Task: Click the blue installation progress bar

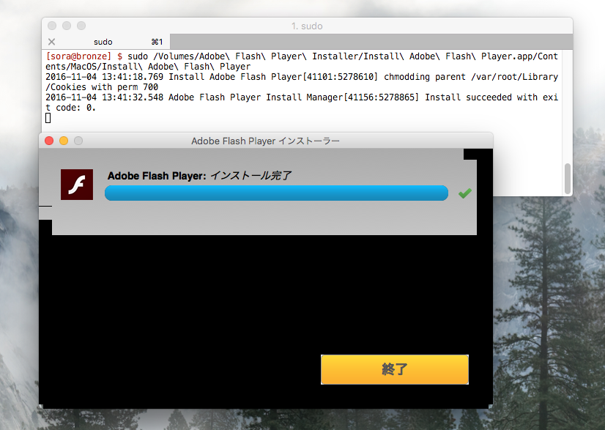Action: click(276, 193)
